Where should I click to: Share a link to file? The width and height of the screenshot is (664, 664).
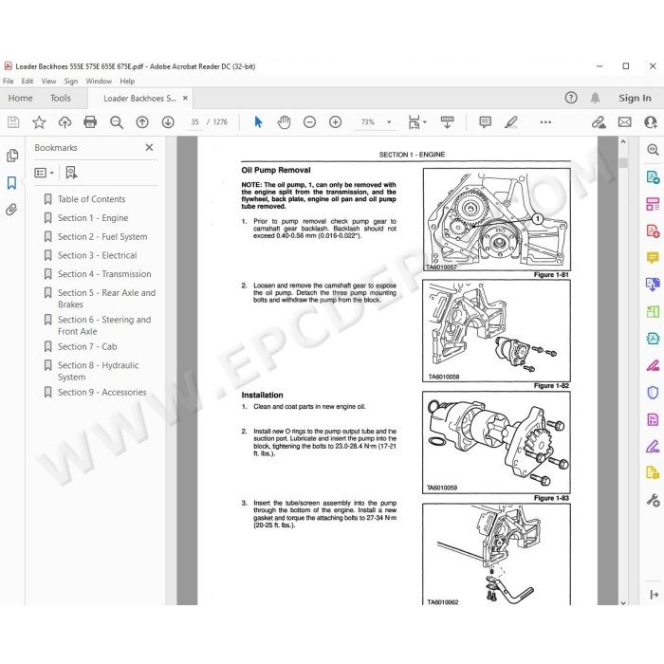(x=599, y=122)
